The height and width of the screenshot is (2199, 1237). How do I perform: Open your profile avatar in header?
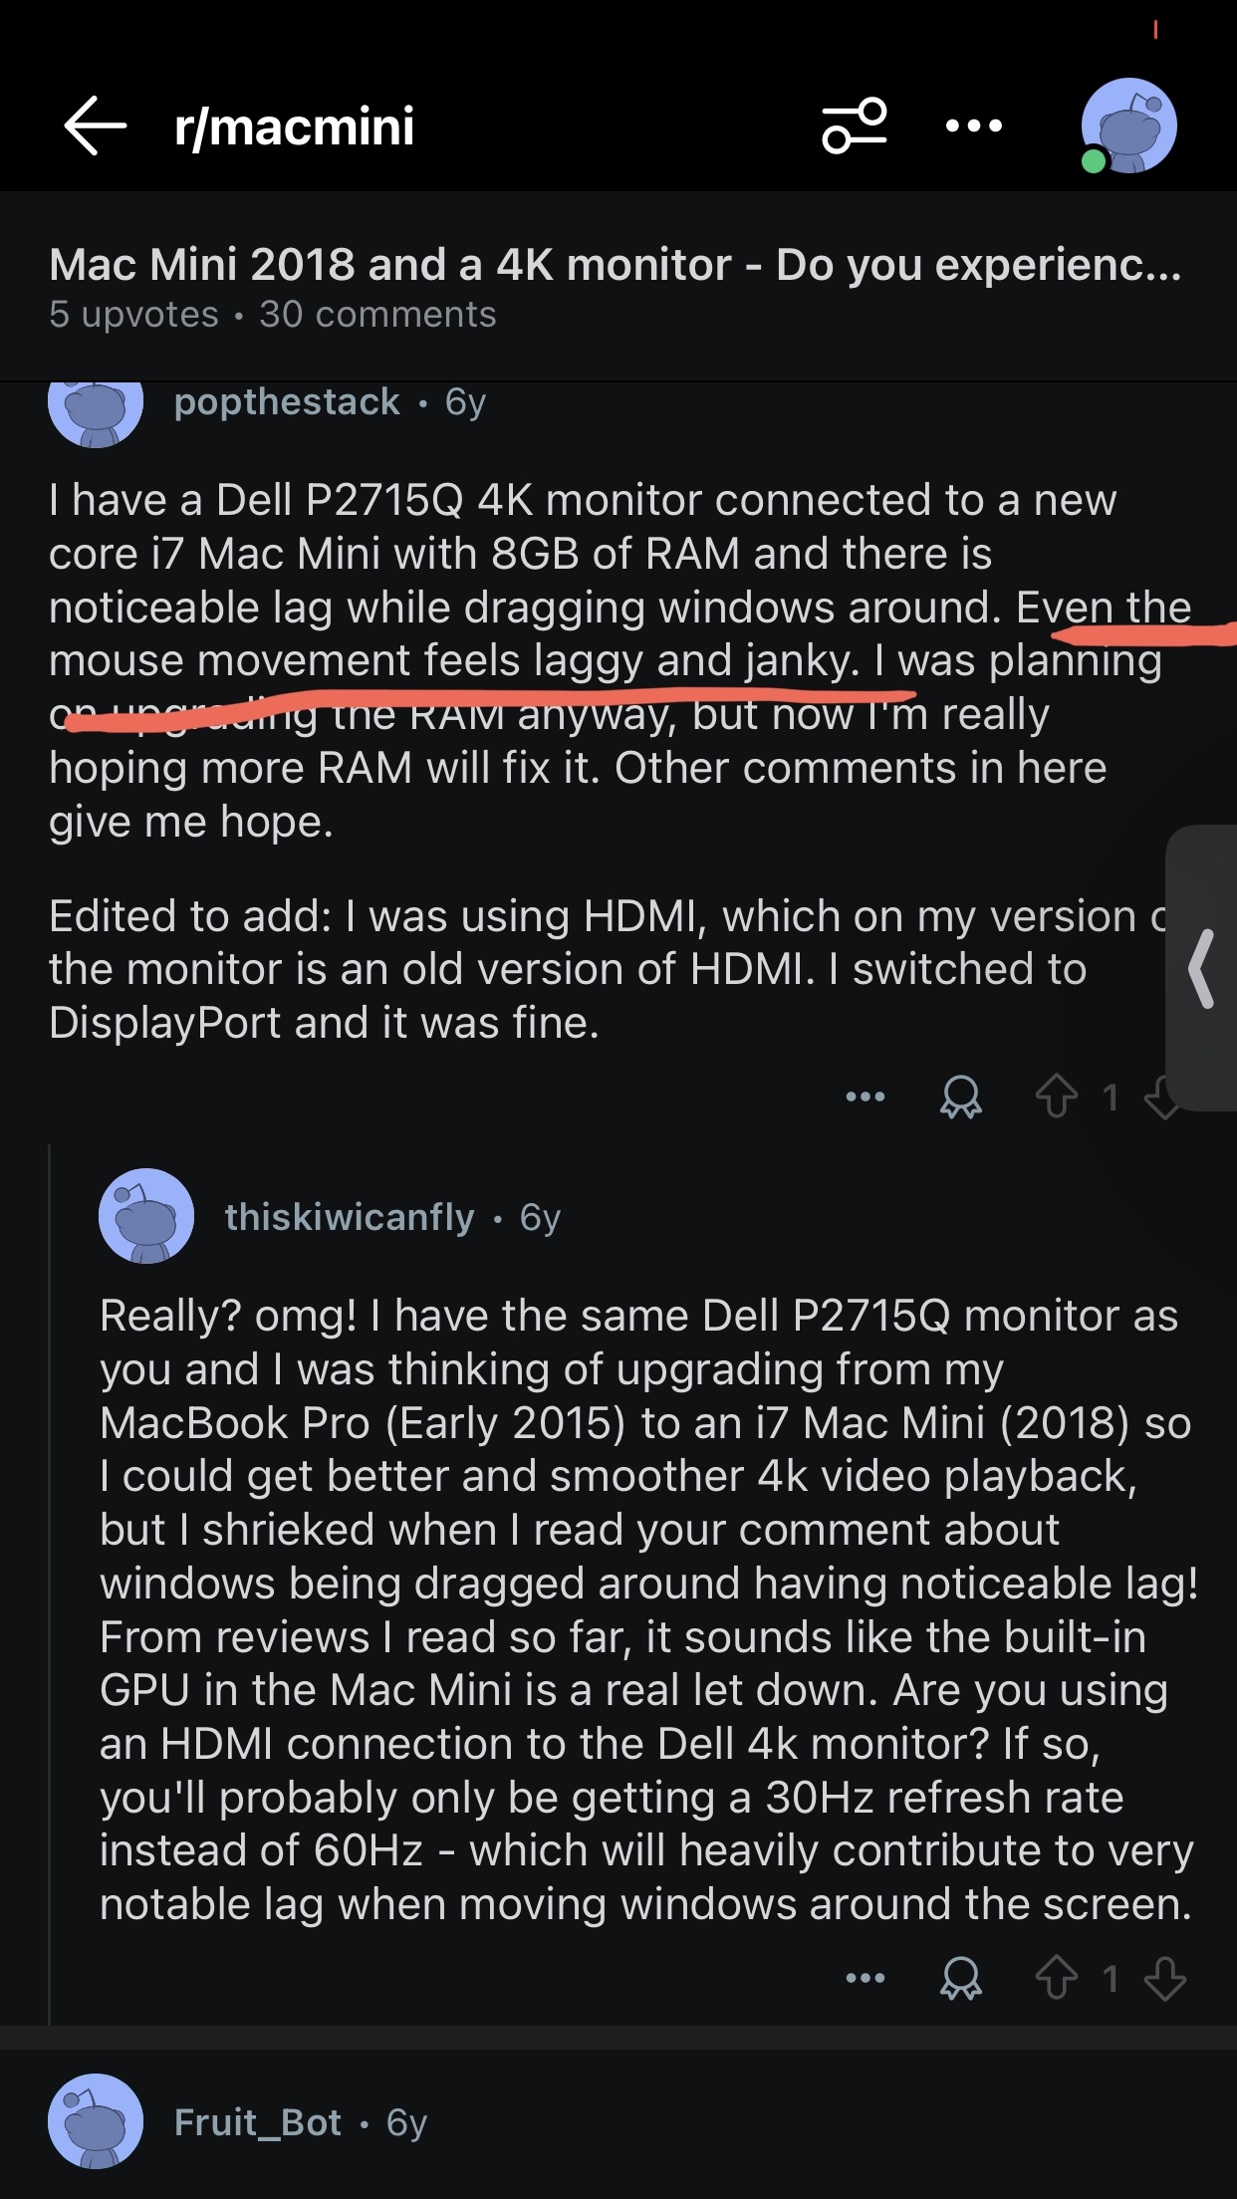[x=1128, y=126]
